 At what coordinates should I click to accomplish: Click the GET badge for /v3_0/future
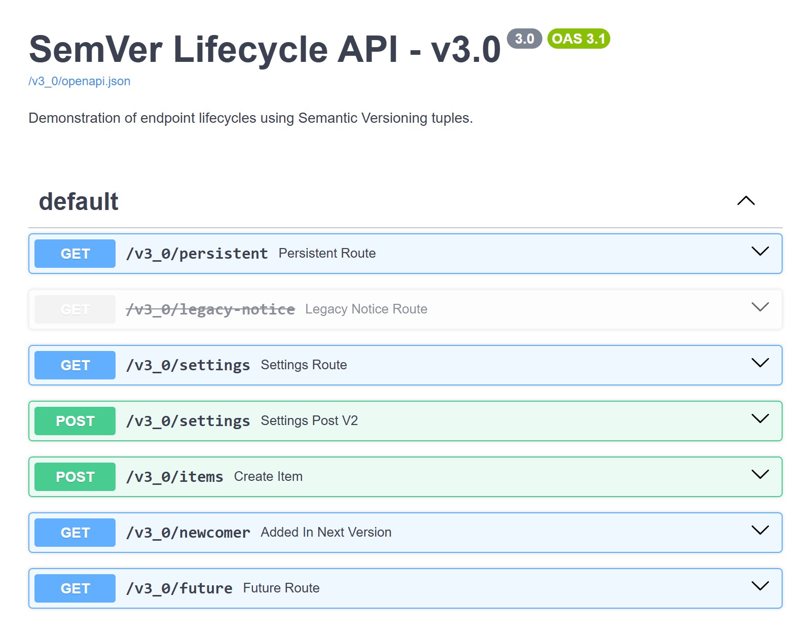(75, 588)
